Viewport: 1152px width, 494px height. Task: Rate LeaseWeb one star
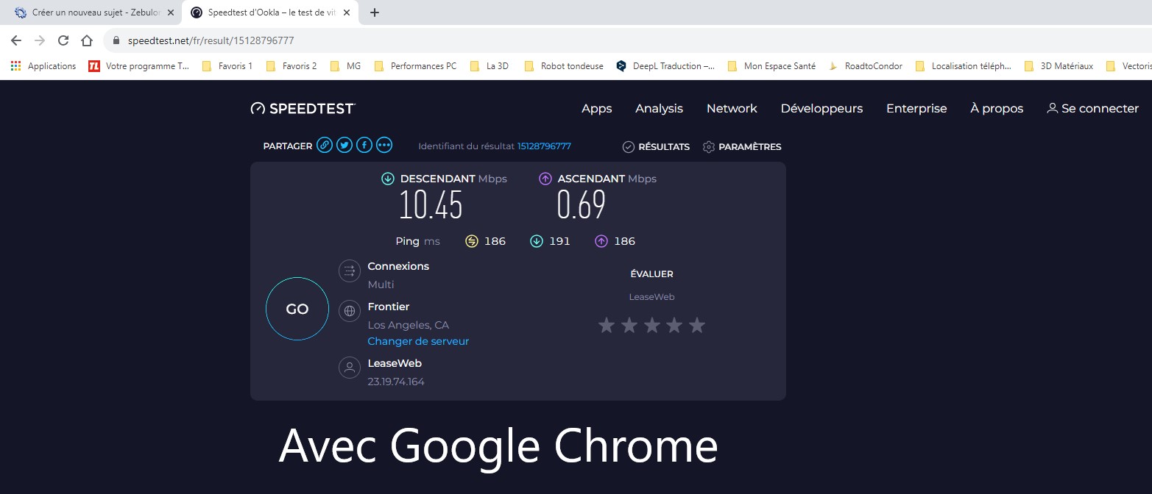coord(606,325)
